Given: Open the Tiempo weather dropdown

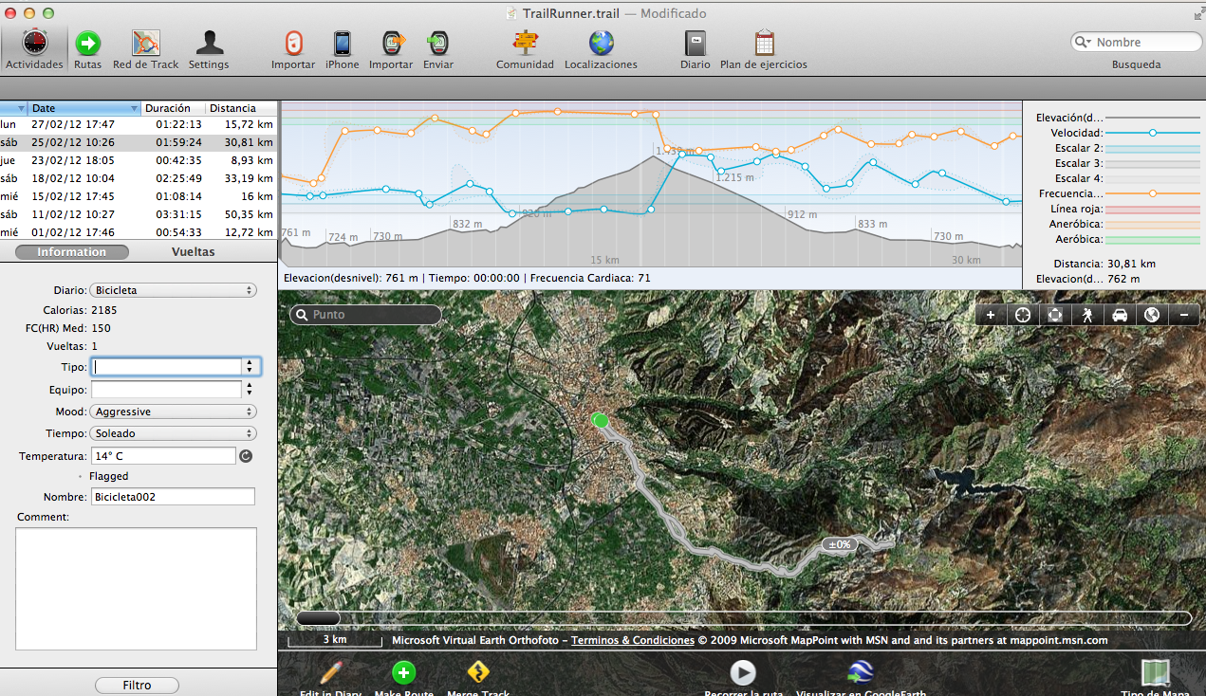Looking at the screenshot, I should (x=172, y=432).
